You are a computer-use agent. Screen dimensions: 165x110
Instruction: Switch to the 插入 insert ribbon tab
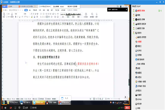click(x=30, y=10)
